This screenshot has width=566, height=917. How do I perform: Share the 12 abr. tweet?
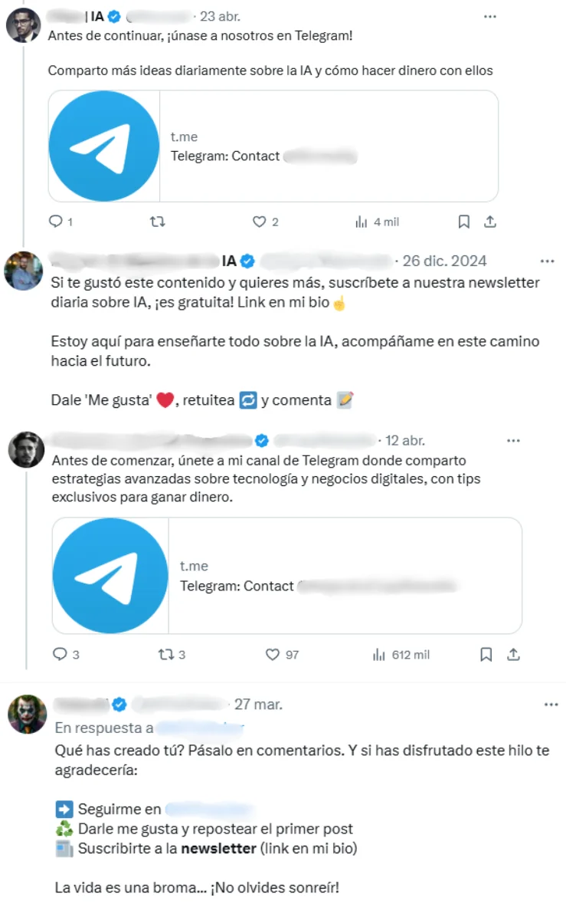[x=513, y=655]
